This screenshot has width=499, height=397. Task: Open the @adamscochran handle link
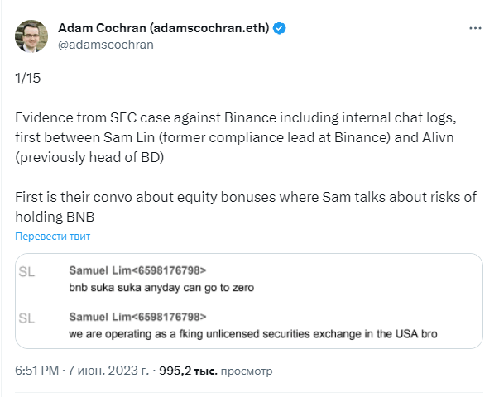click(106, 45)
